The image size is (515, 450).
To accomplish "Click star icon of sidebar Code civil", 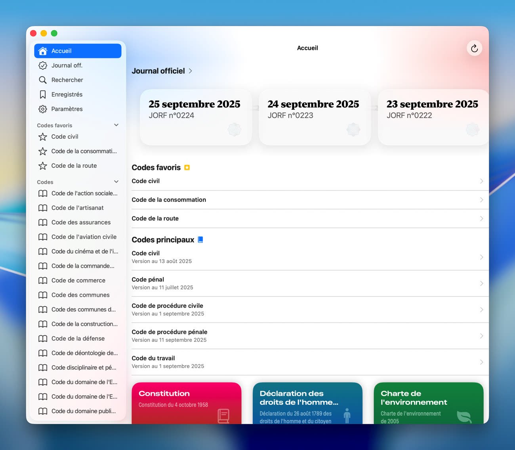I will point(43,137).
